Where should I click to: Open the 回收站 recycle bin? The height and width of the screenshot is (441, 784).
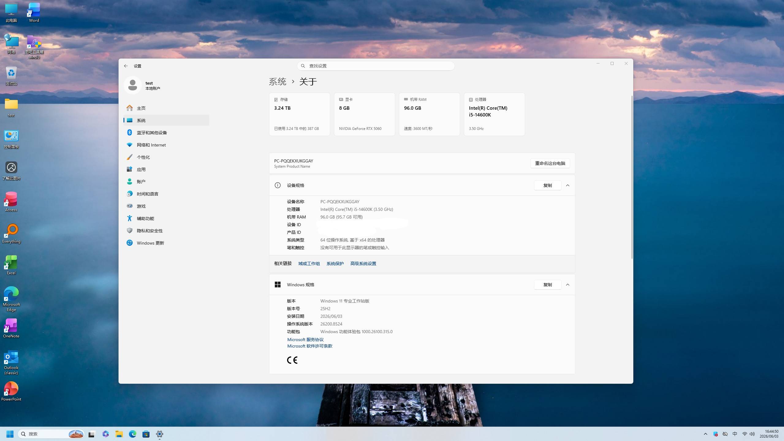tap(11, 76)
